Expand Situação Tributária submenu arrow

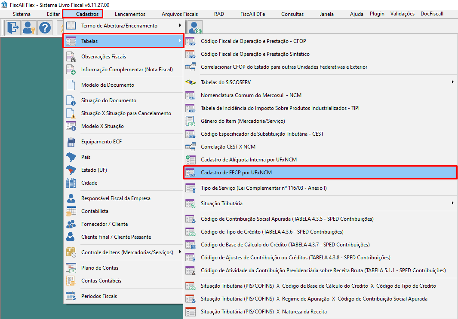tap(453, 203)
